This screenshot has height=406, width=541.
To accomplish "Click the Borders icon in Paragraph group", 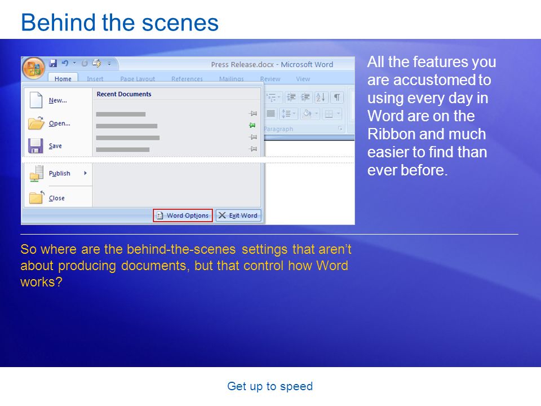I will [x=329, y=113].
